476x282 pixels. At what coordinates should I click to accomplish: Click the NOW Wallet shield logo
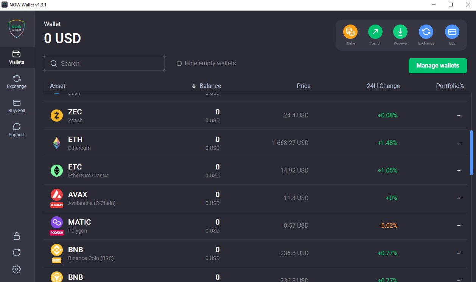point(17,29)
